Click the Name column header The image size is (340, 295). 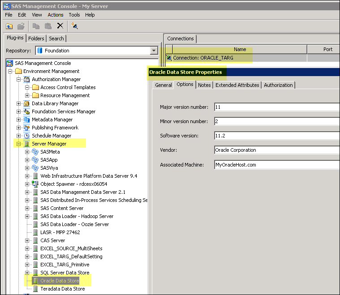pyautogui.click(x=240, y=49)
